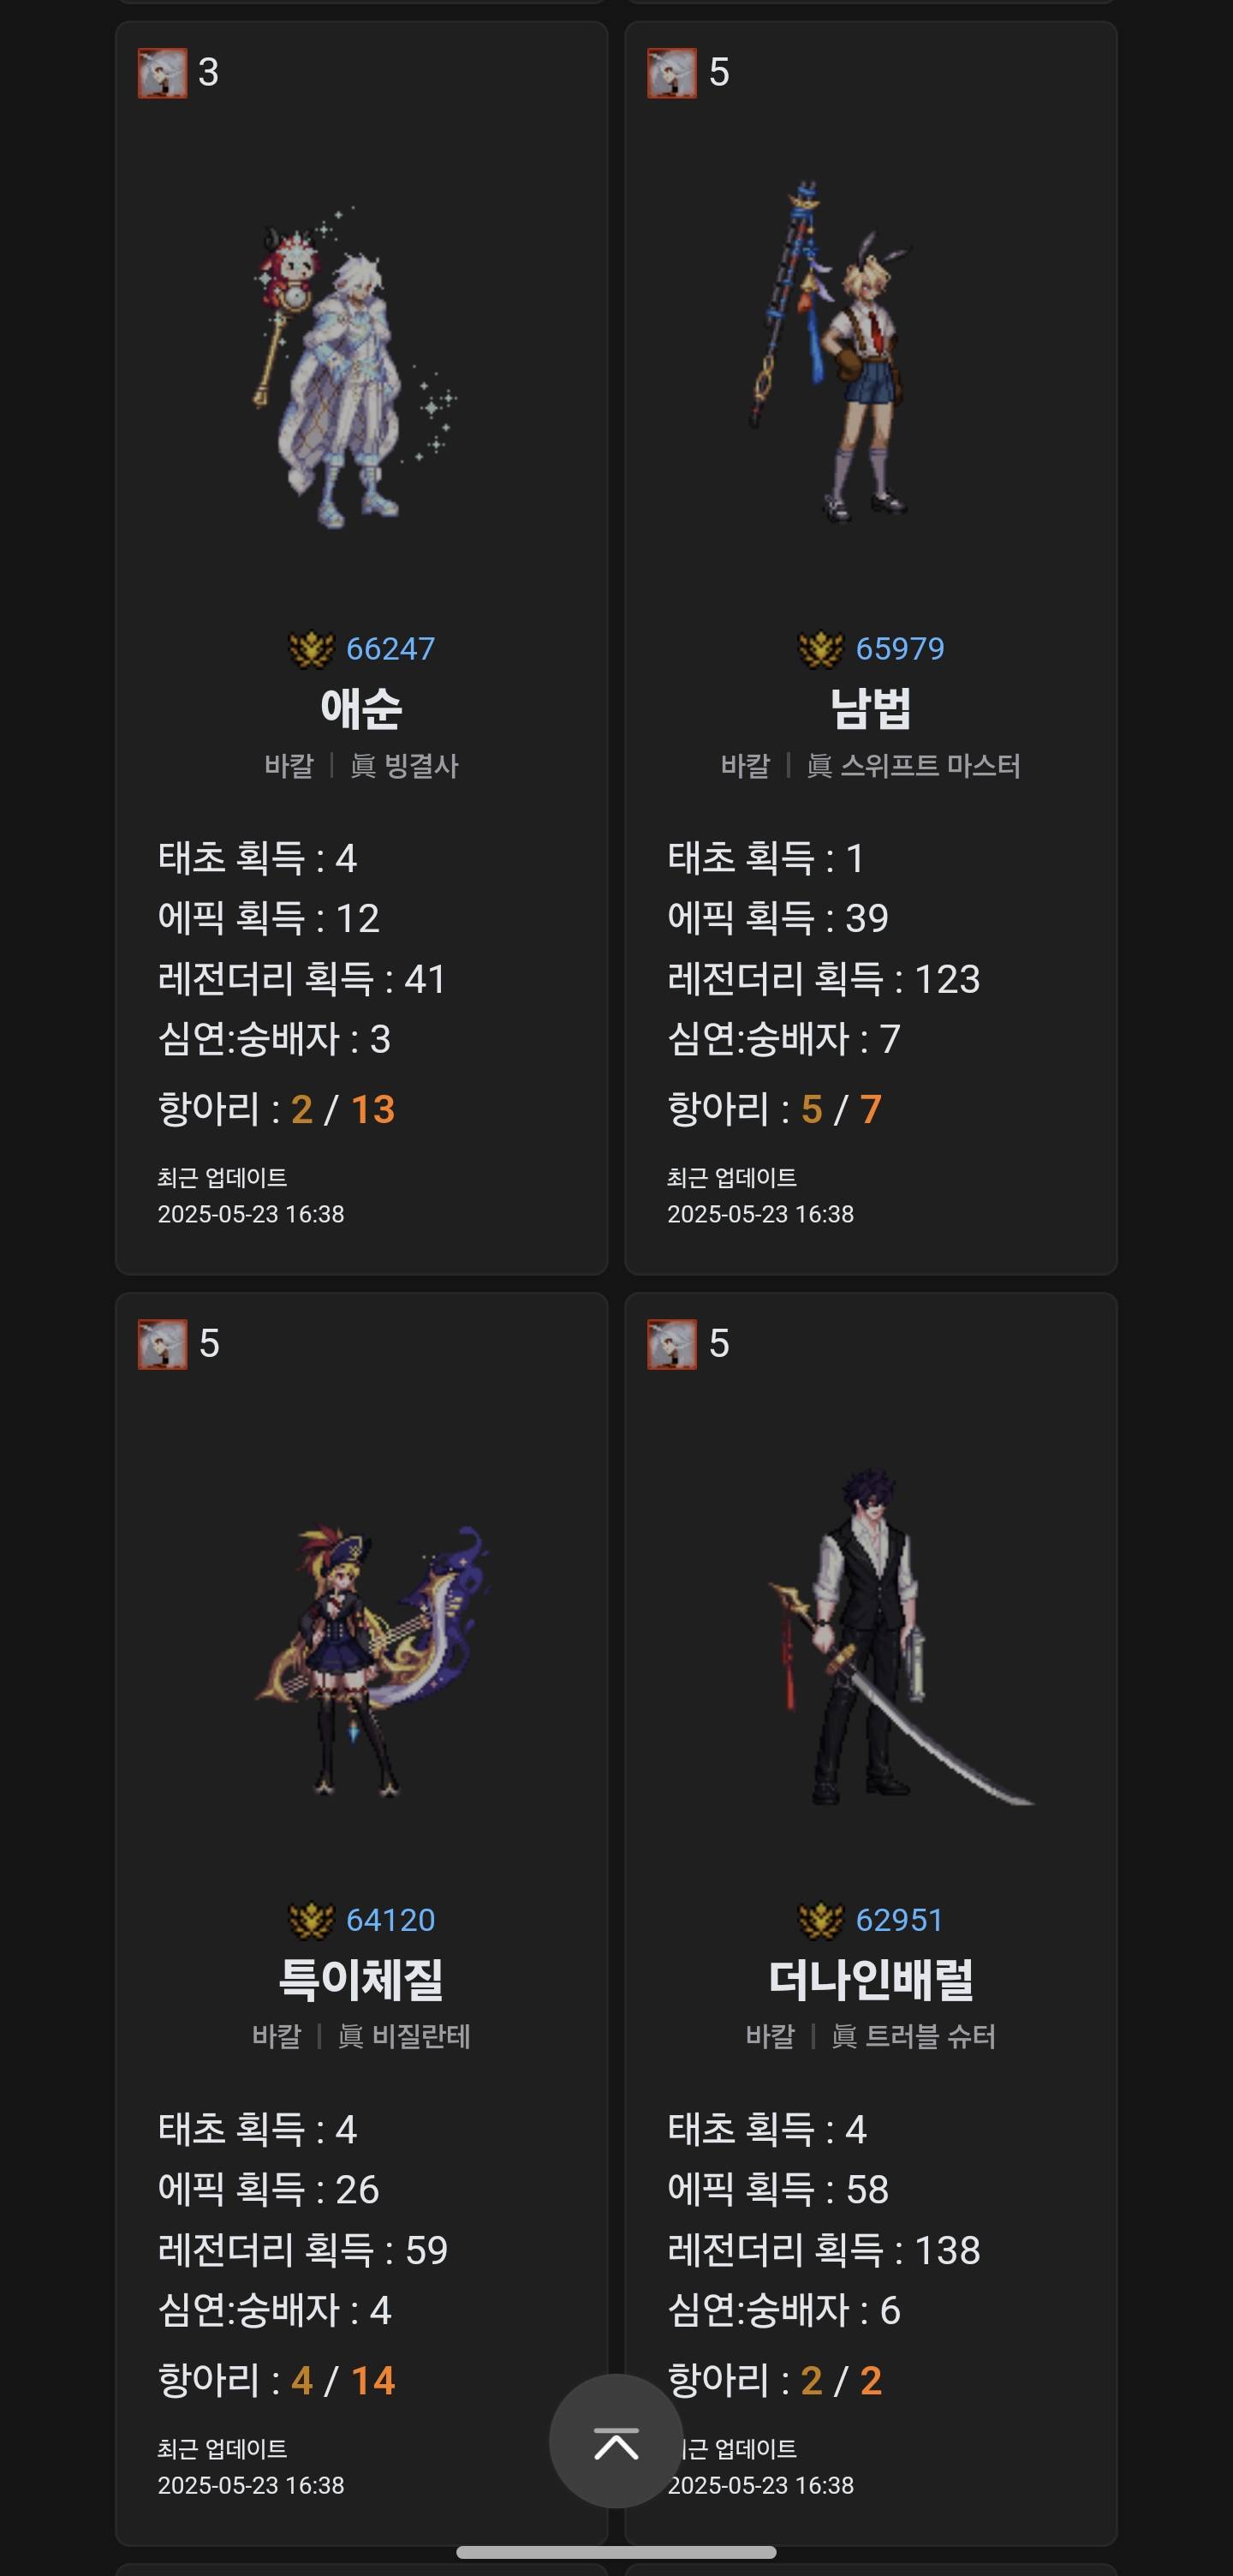Tap the scroll-to-top arrow button
Image resolution: width=1233 pixels, height=2576 pixels.
point(616,2440)
